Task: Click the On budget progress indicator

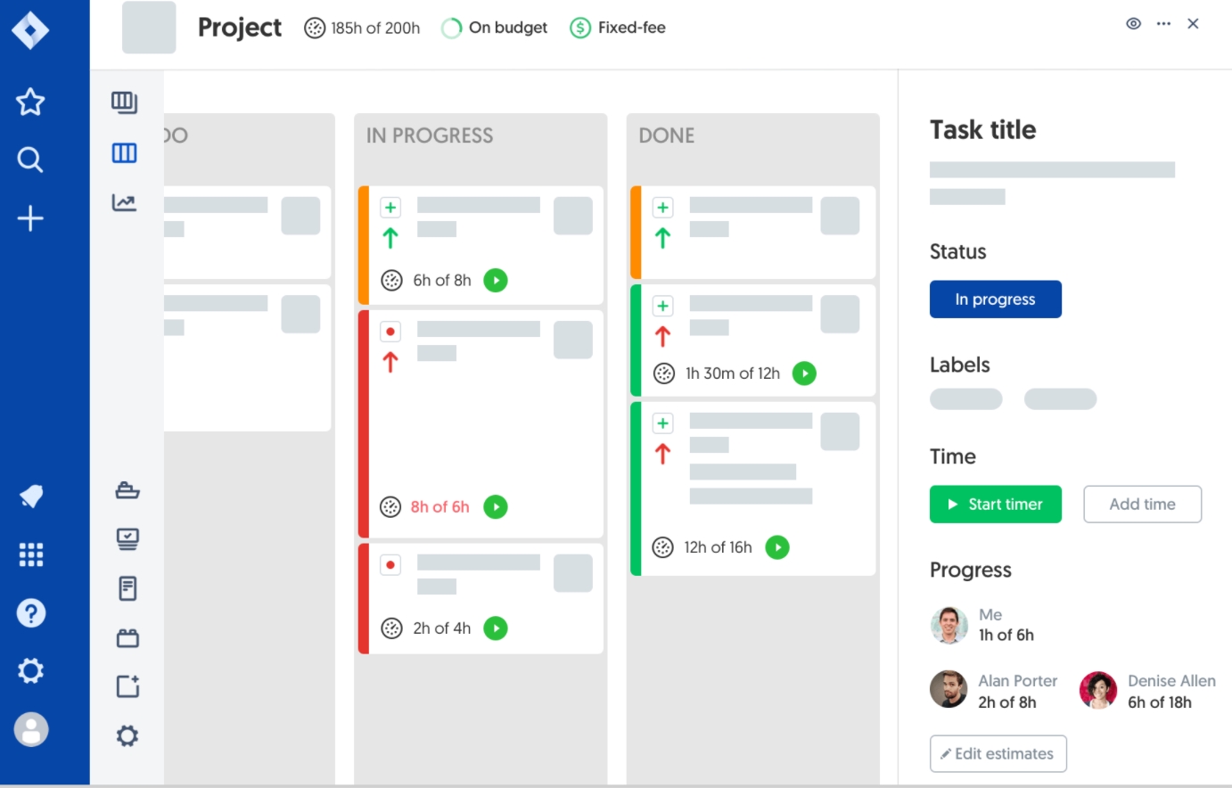Action: tap(496, 29)
